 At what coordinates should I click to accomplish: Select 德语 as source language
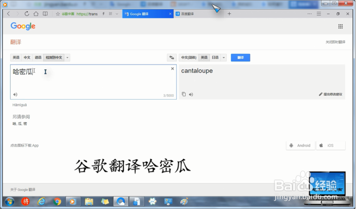pyautogui.click(x=38, y=58)
